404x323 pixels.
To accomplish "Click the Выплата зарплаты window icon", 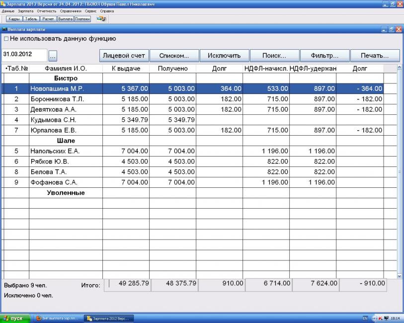I will [4, 30].
